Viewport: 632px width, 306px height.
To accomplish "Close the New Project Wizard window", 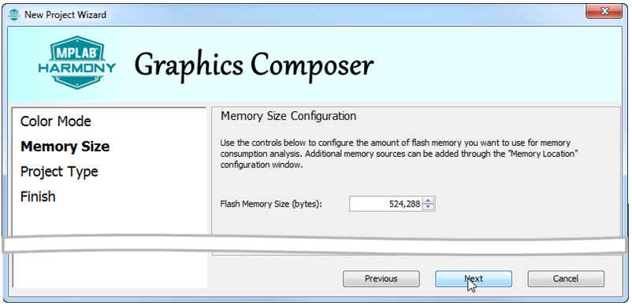I will click(604, 12).
